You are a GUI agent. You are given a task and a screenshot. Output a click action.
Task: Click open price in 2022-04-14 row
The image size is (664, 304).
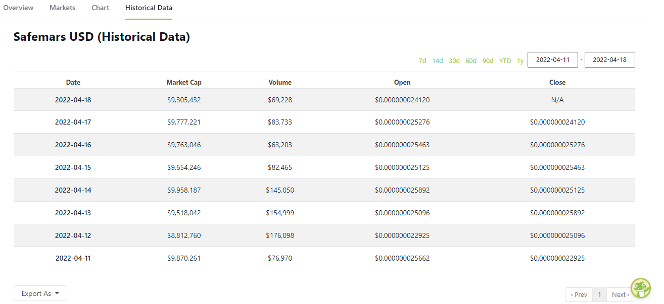[402, 190]
